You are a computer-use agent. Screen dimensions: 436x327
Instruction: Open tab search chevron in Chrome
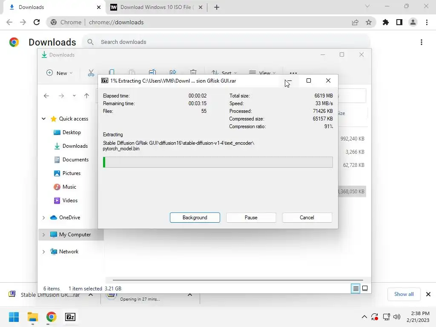pyautogui.click(x=367, y=6)
